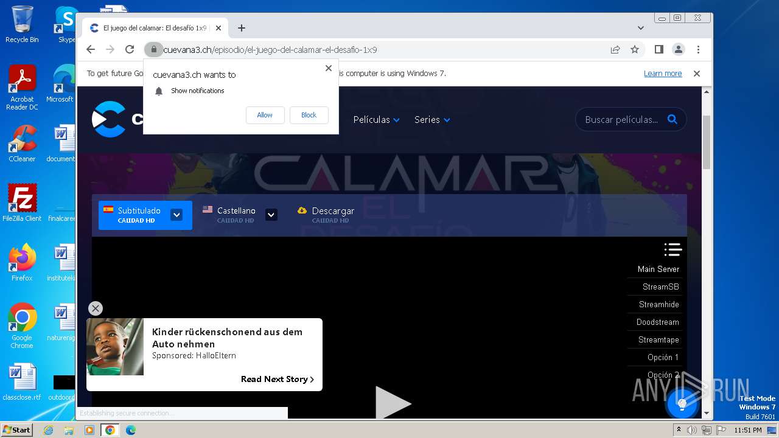This screenshot has width=779, height=438.
Task: Expand the Películas menu
Action: 376,120
